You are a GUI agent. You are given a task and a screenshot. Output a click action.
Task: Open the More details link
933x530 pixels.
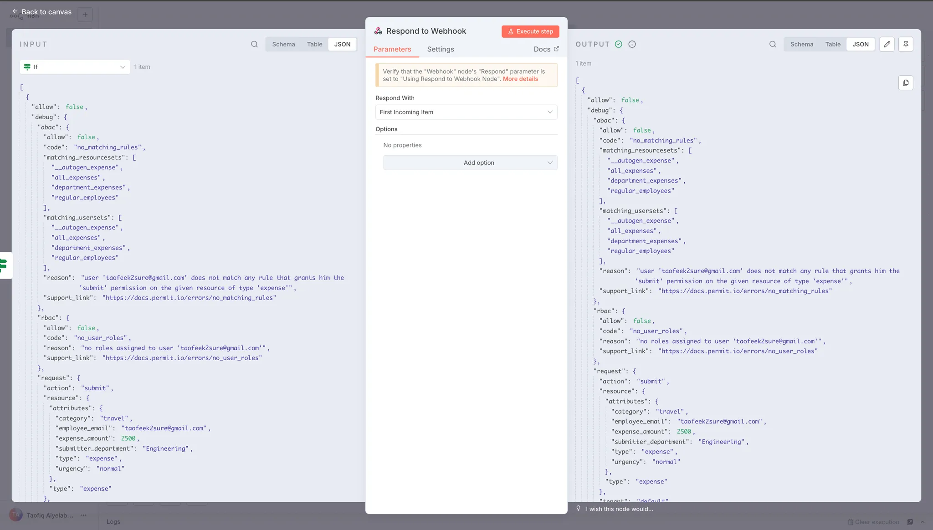tap(520, 79)
